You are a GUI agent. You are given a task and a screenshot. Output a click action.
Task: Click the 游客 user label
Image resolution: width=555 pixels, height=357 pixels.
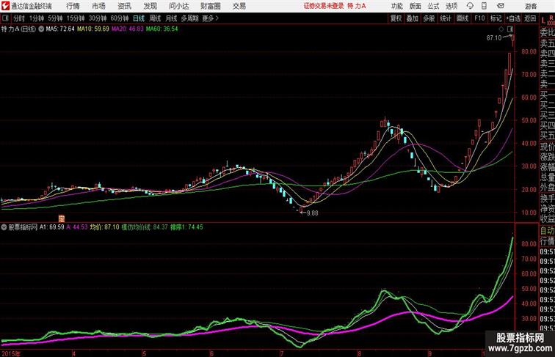click(531, 6)
